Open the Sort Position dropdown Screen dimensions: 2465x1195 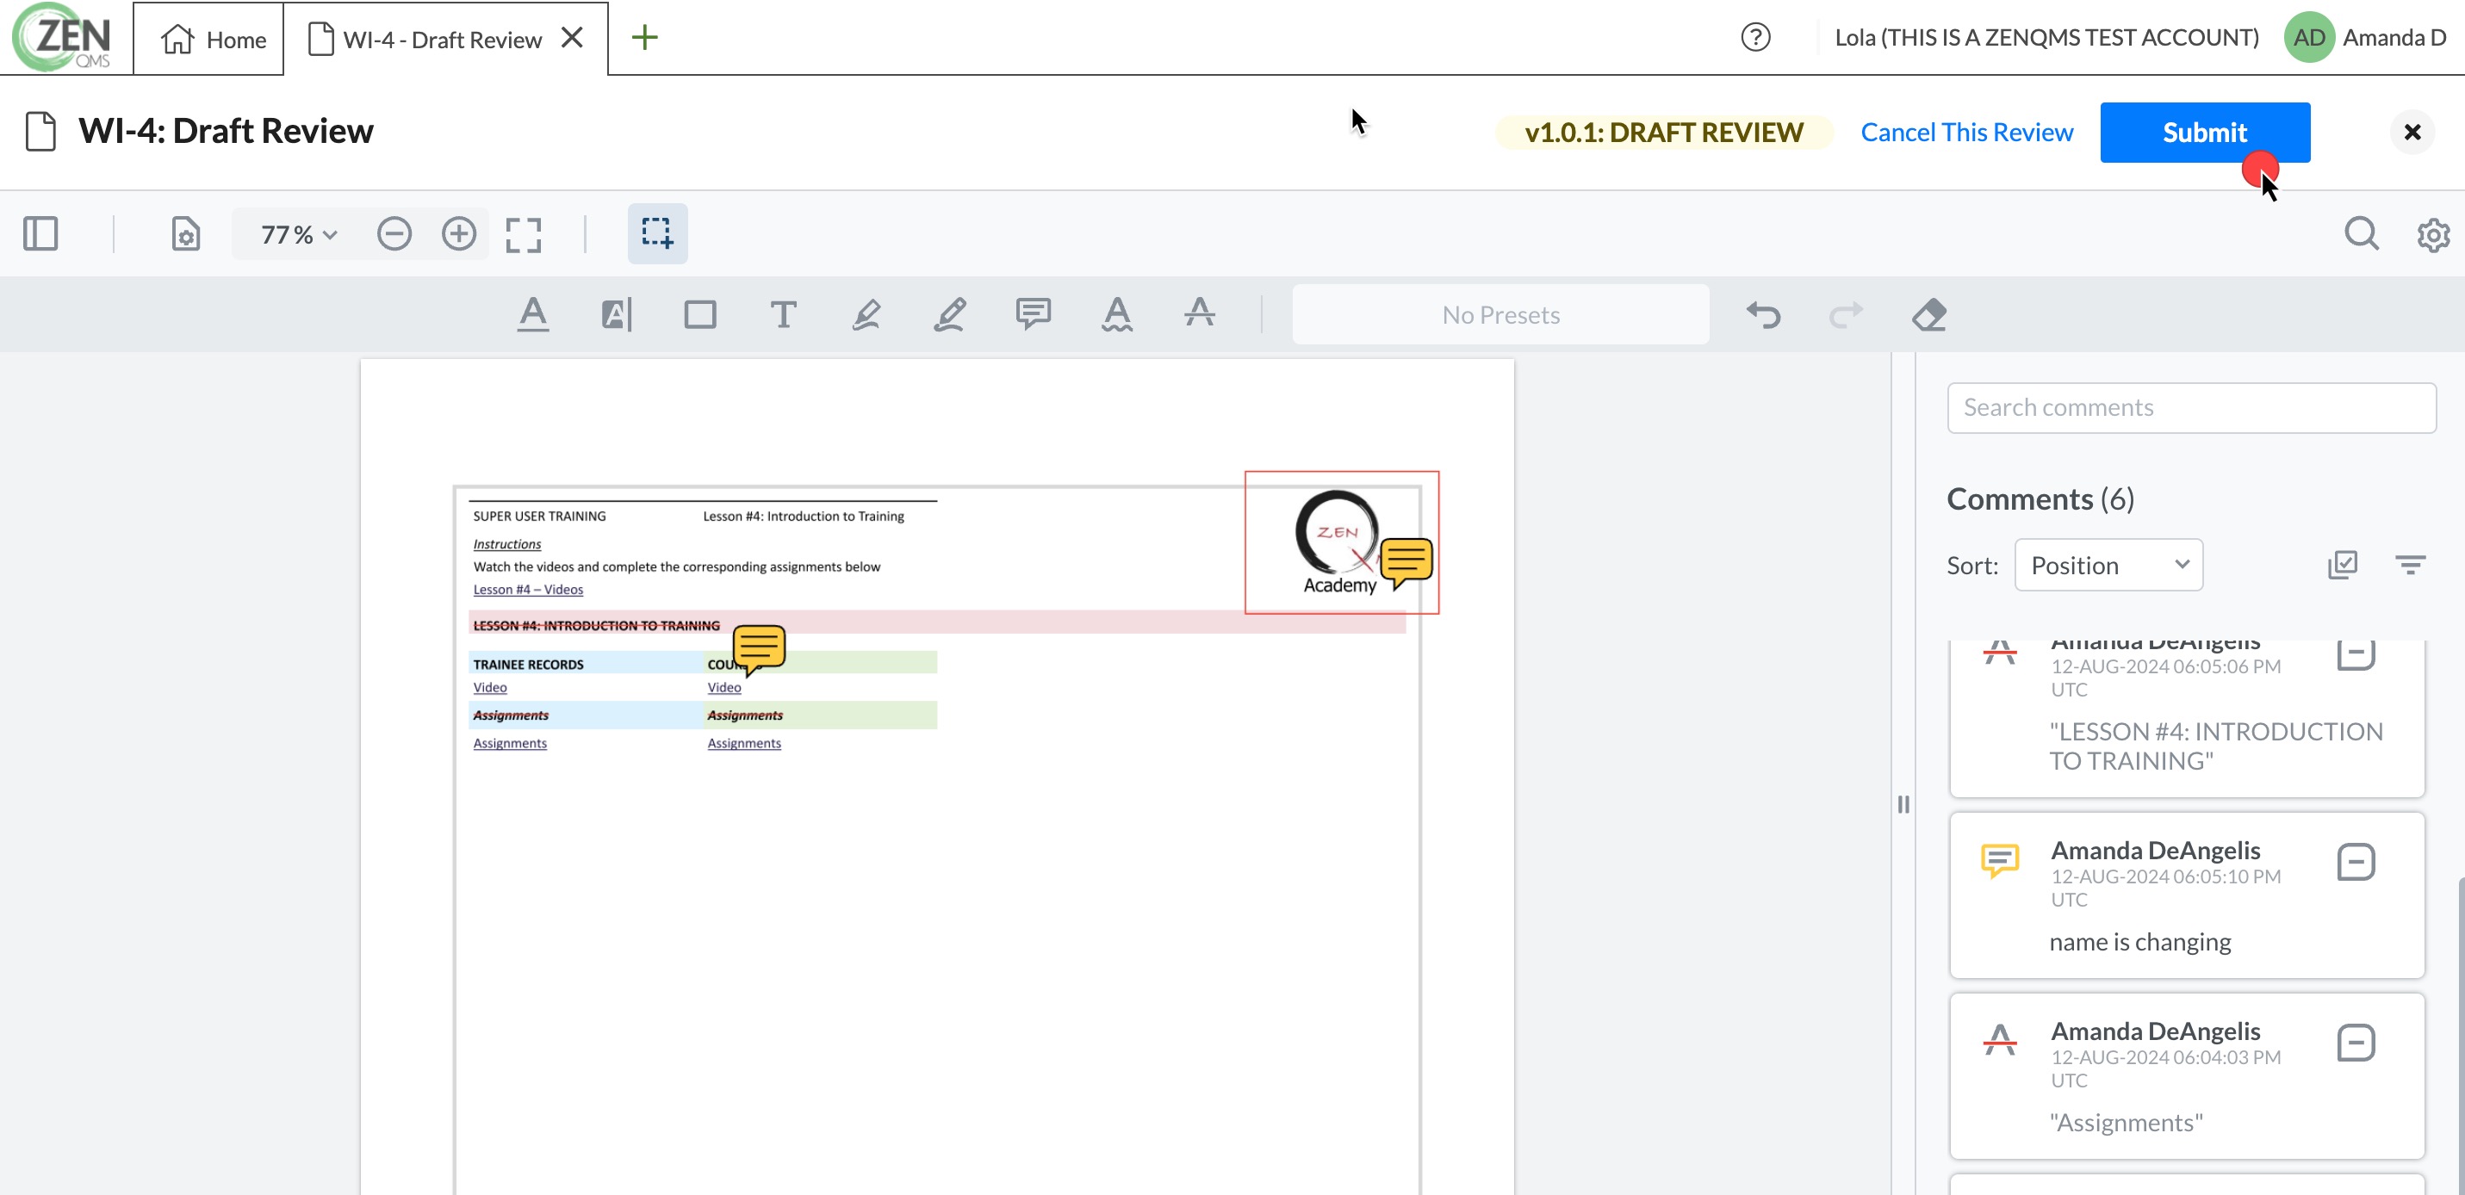[2108, 565]
